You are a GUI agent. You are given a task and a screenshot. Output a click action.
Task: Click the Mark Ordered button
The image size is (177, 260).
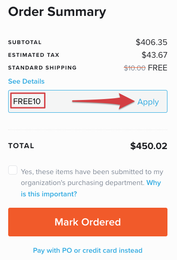pyautogui.click(x=88, y=222)
